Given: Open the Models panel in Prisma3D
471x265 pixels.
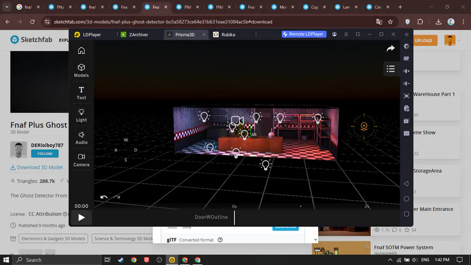Looking at the screenshot, I should click(x=82, y=71).
